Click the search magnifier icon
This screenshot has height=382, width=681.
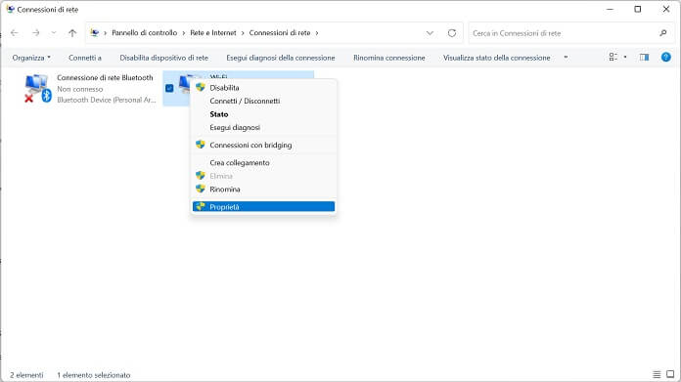(x=662, y=33)
